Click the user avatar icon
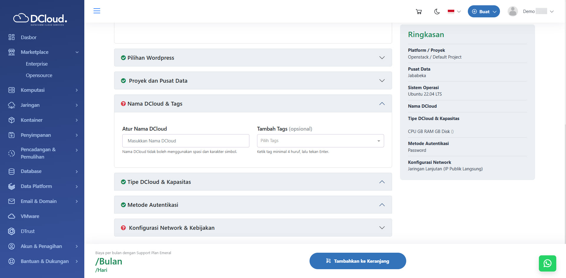566x278 pixels. tap(513, 11)
